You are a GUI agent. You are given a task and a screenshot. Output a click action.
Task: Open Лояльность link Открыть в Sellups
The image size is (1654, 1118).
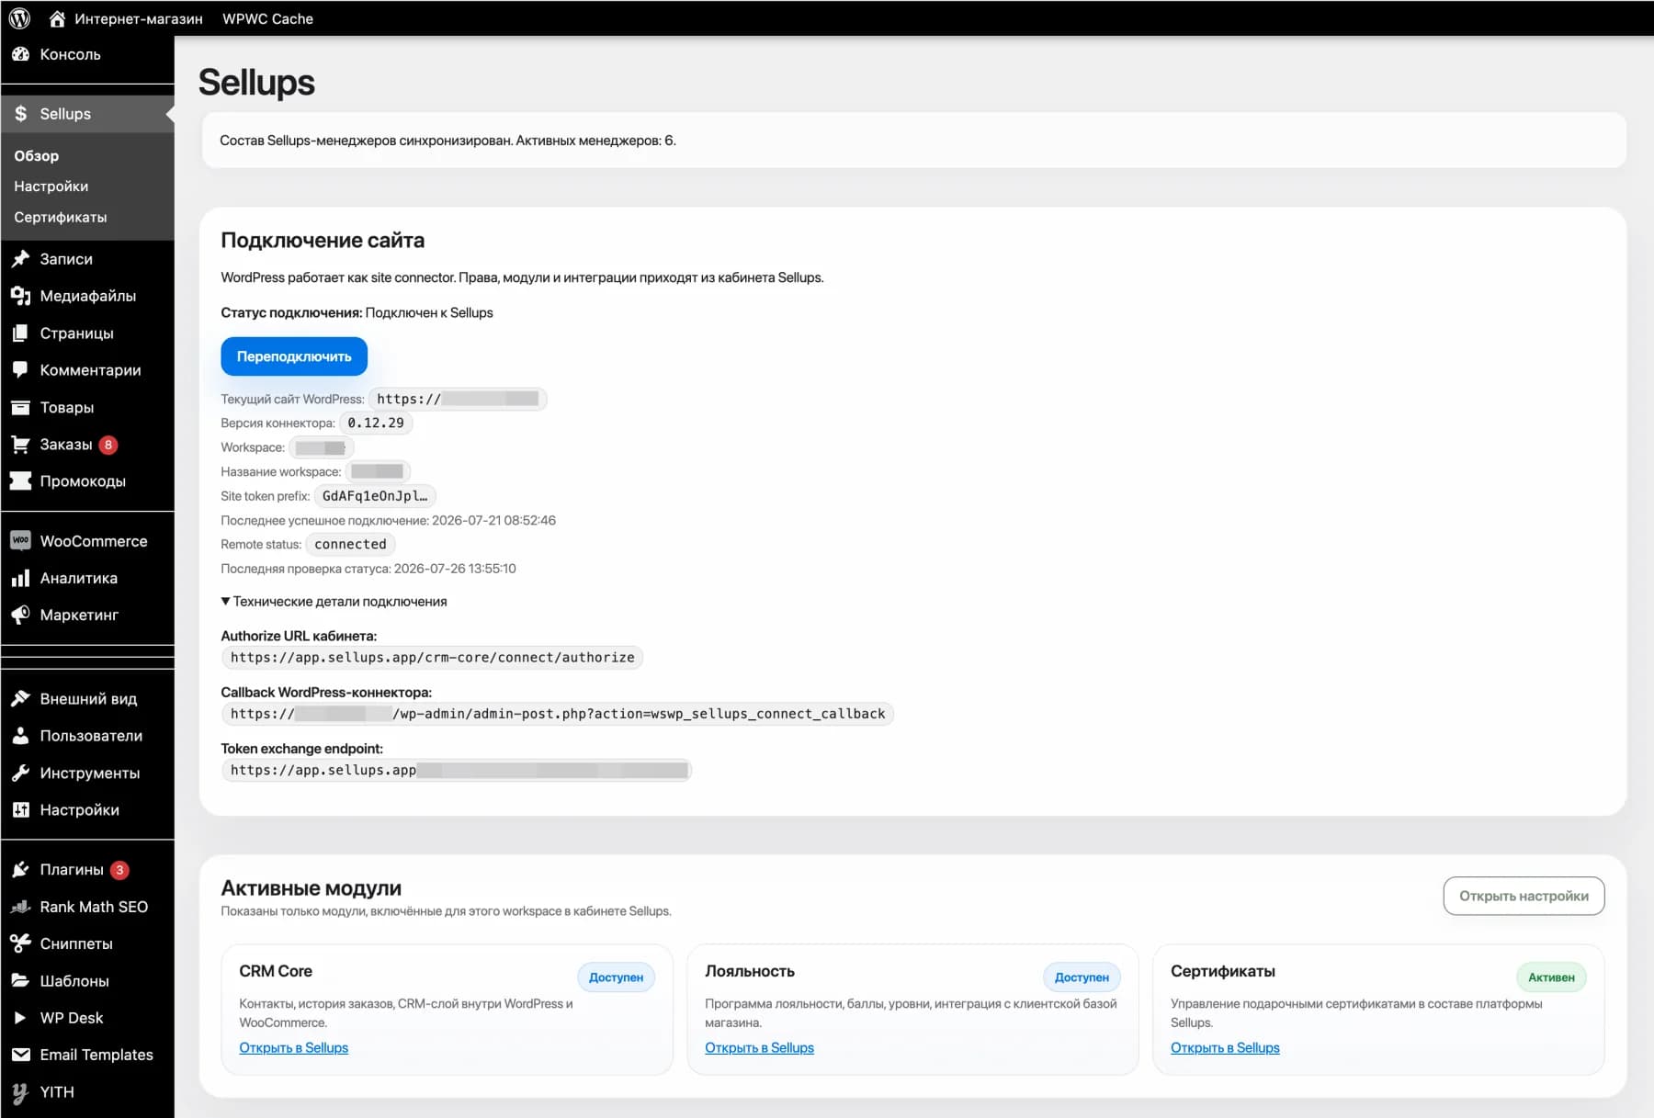(760, 1047)
